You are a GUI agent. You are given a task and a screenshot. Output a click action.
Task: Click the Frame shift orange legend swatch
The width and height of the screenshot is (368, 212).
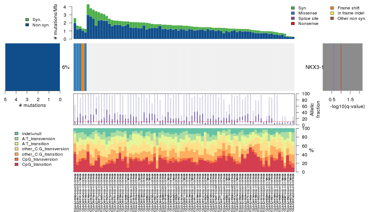[x=332, y=8]
